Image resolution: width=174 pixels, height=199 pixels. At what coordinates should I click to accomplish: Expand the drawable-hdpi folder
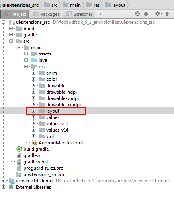34,92
